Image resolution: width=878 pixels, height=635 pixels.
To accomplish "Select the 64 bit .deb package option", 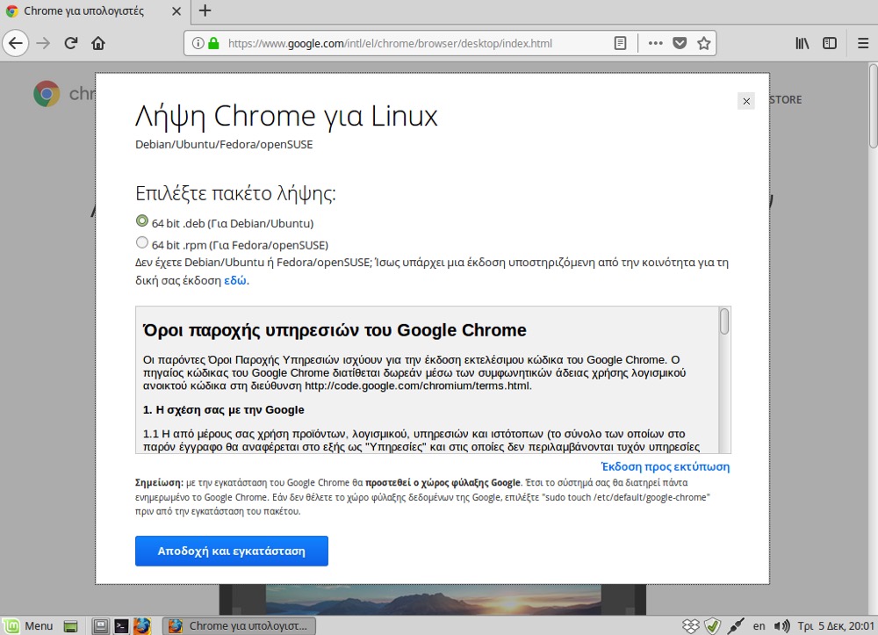I will click(142, 221).
